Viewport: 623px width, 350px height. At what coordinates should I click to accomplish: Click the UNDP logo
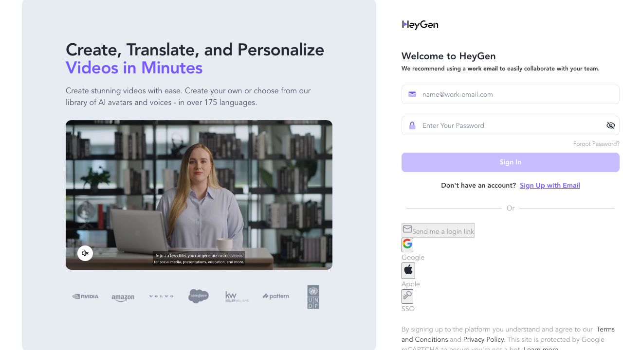[313, 297]
